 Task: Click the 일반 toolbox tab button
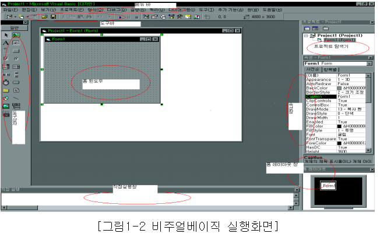(x=15, y=28)
